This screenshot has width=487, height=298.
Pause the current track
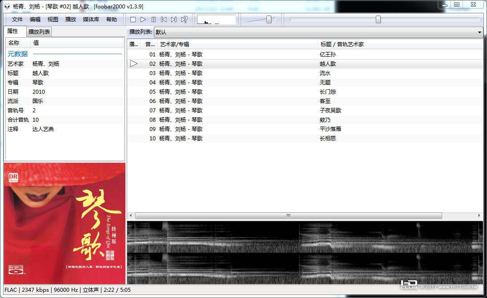(153, 20)
